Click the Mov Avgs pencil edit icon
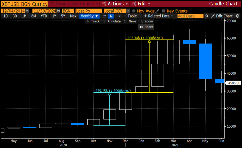The width and height of the screenshot is (242, 148). 157,11
